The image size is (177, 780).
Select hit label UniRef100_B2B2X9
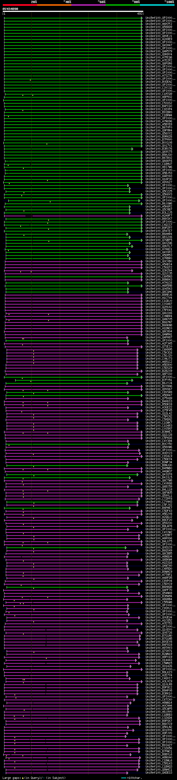point(159,370)
